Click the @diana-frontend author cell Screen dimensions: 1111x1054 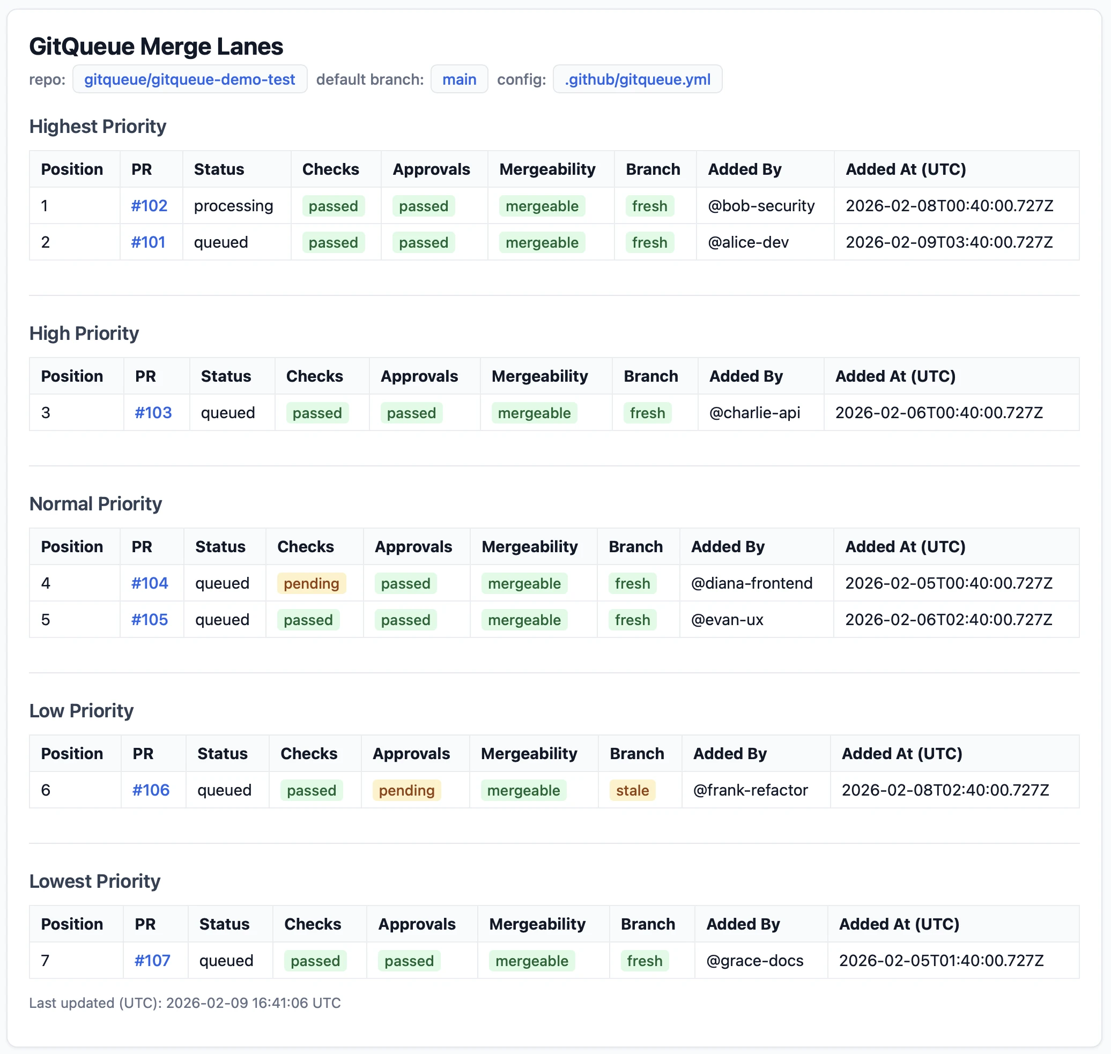coord(752,583)
